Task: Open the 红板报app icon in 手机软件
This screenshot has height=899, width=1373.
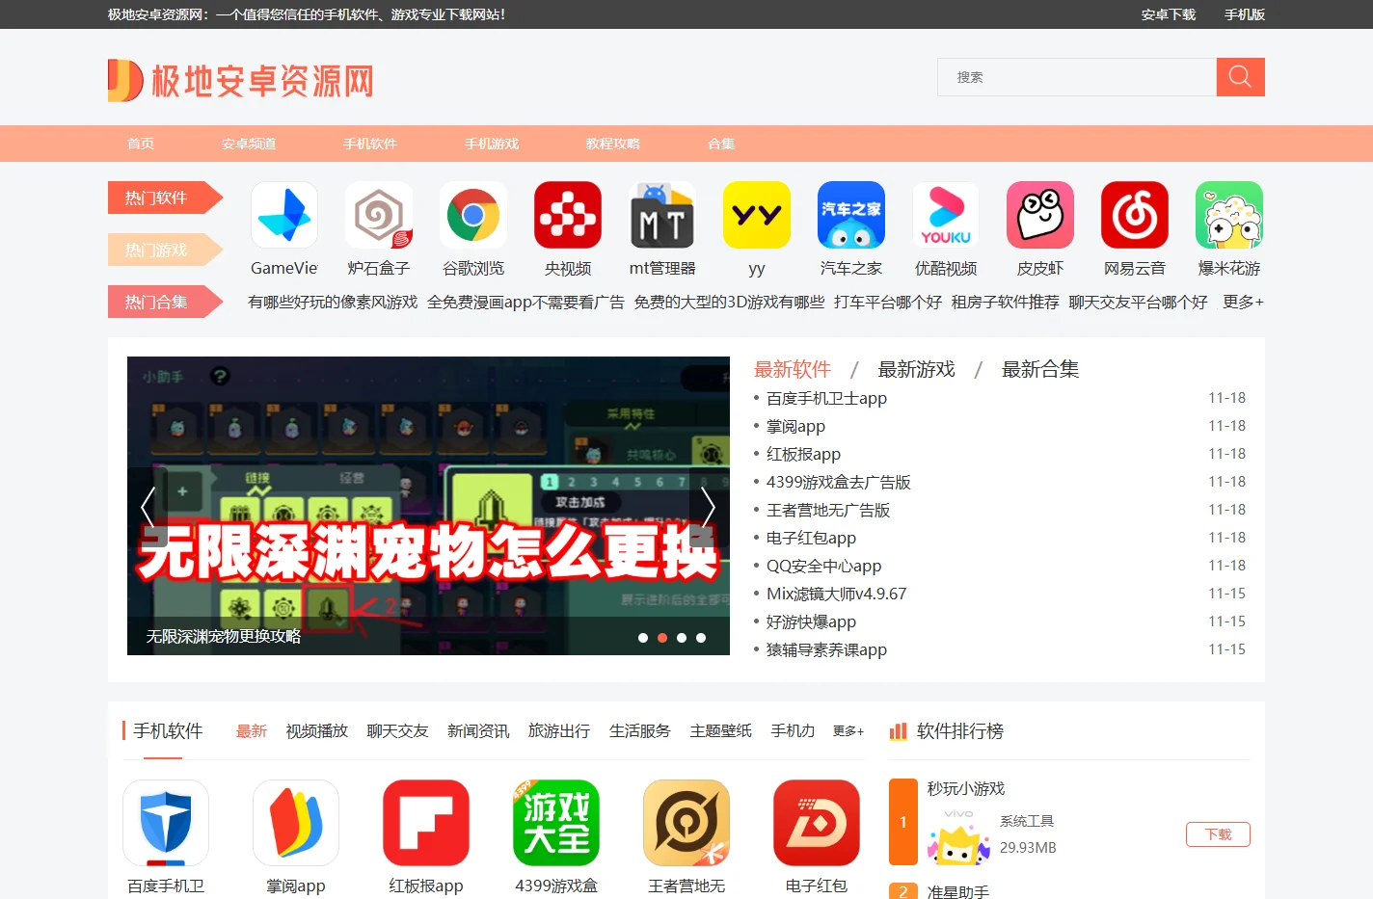Action: [x=426, y=823]
